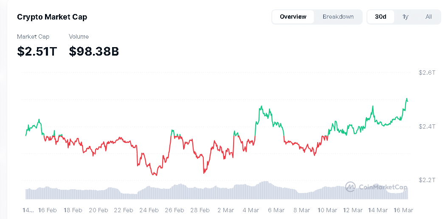Click the 24 Feb date marker
Image resolution: width=448 pixels, height=219 pixels.
click(149, 210)
